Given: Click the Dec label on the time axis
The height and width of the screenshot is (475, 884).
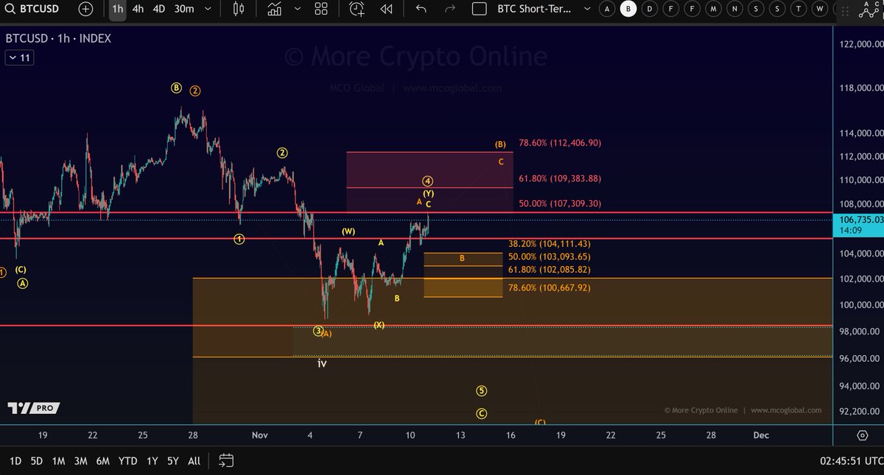Looking at the screenshot, I should 761,435.
